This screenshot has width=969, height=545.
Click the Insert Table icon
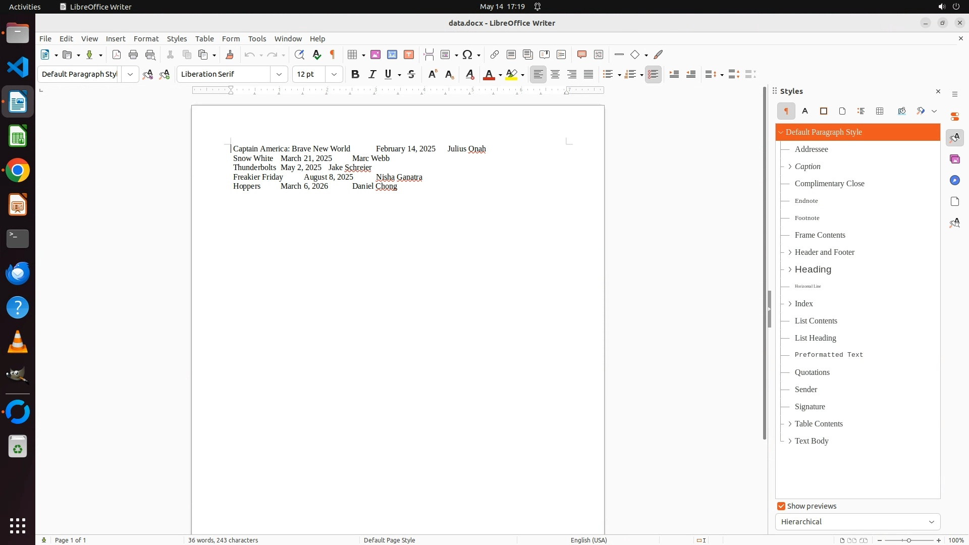(353, 54)
